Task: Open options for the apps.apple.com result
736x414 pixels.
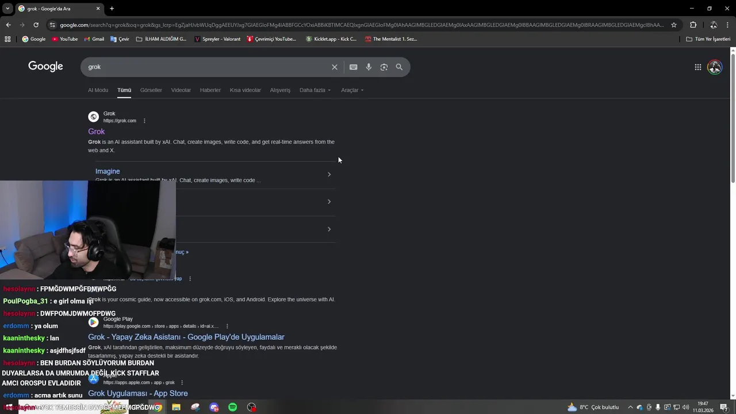Action: click(x=182, y=382)
